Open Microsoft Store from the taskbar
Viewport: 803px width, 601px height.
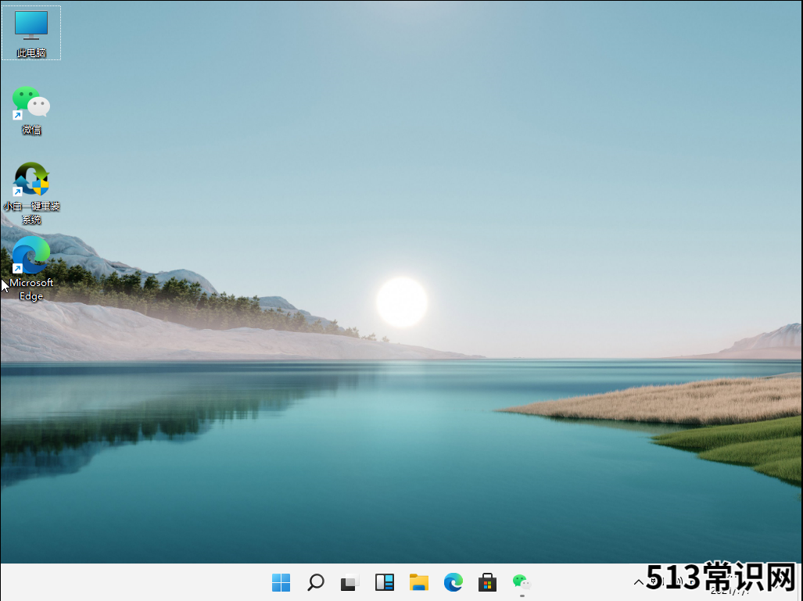click(488, 582)
